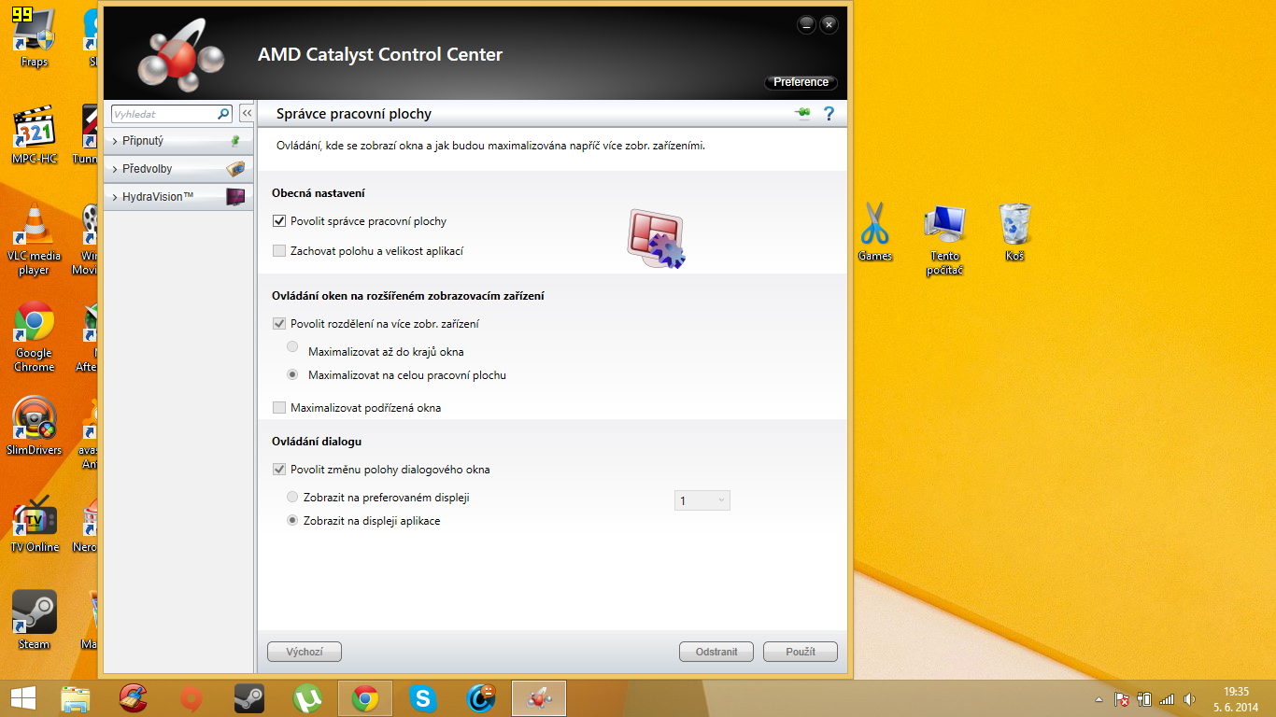Select Zobrazit na displeji aplikace
This screenshot has width=1276, height=717.
pos(293,520)
